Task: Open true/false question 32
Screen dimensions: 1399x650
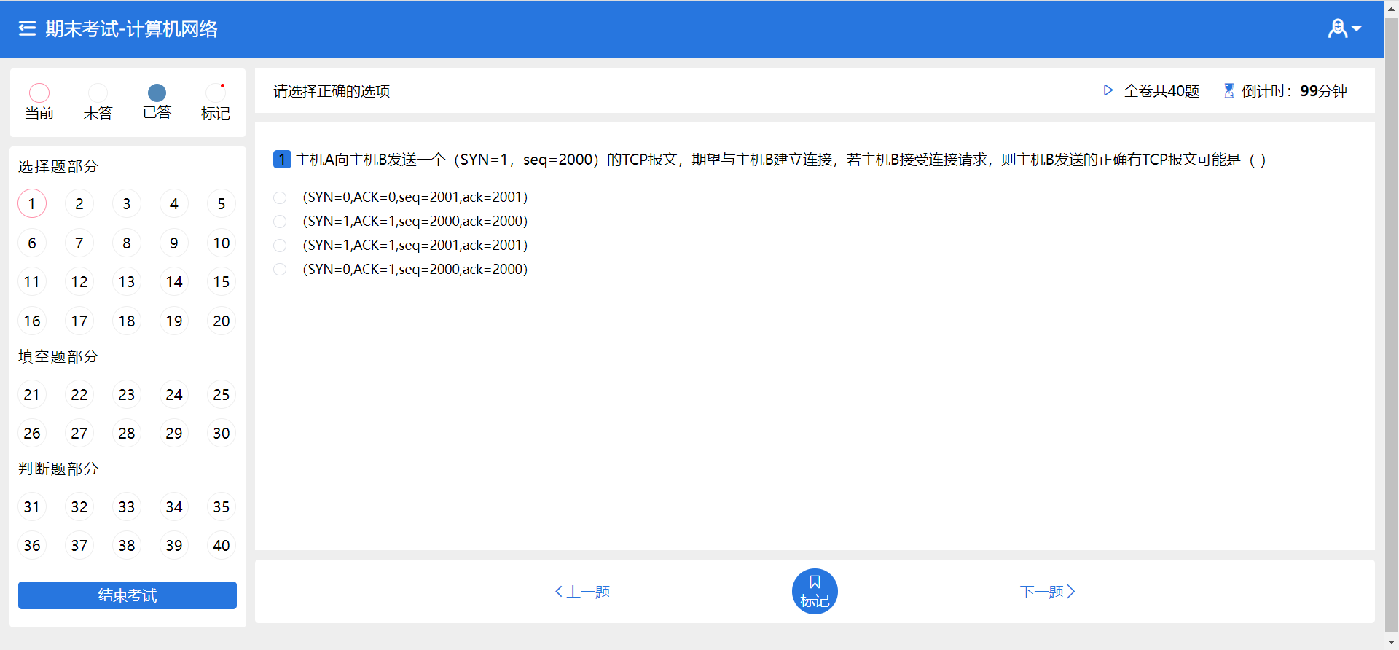Action: [79, 506]
